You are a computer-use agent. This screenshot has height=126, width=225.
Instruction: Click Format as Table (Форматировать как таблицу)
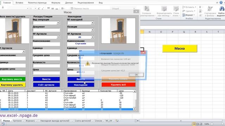(164, 11)
